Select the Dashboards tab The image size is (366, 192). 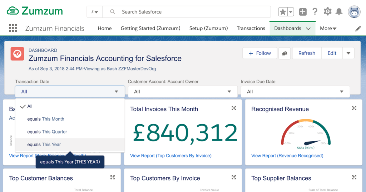coord(288,28)
